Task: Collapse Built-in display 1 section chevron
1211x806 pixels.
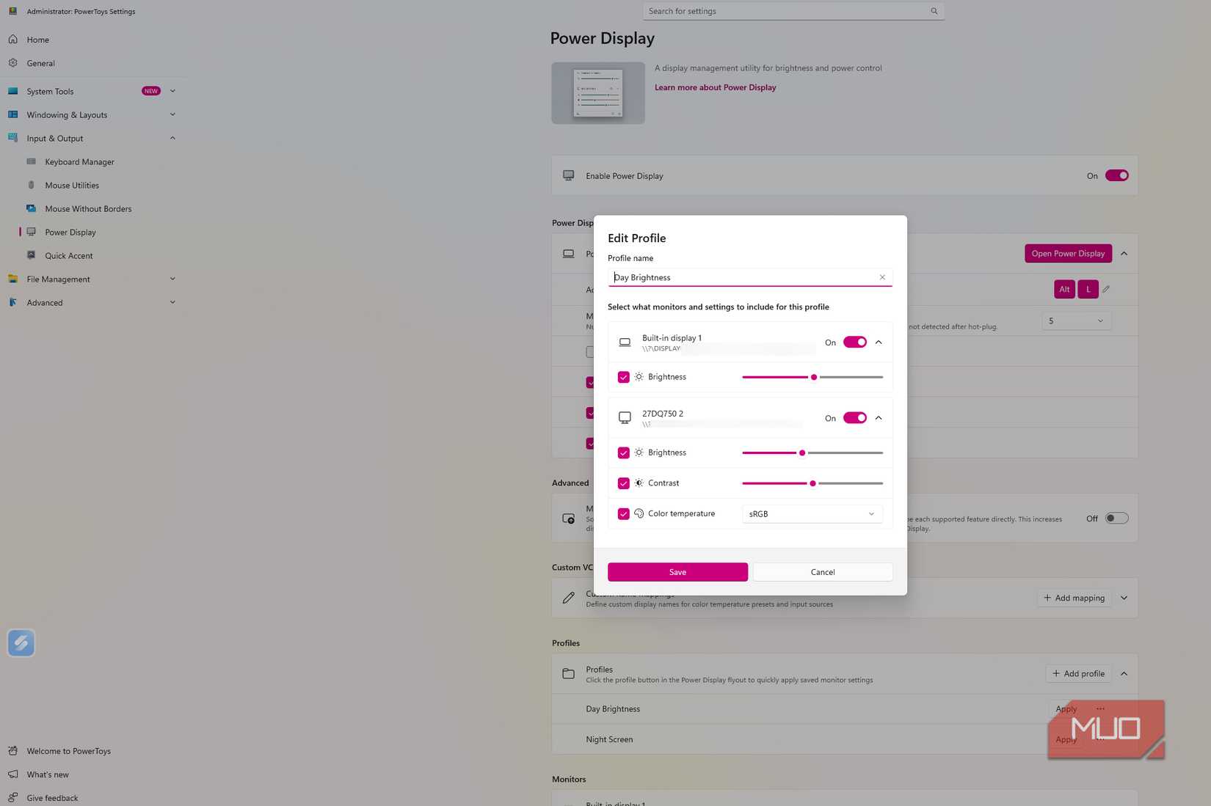Action: [x=879, y=342]
